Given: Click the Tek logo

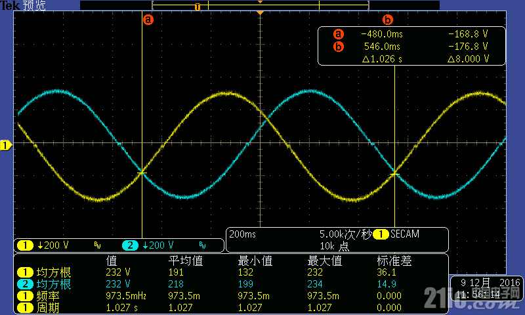Looking at the screenshot, I should [x=10, y=5].
